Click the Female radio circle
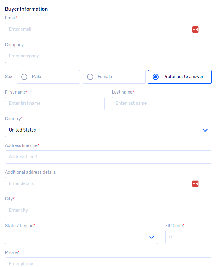Image resolution: width=216 pixels, height=267 pixels. coord(90,77)
